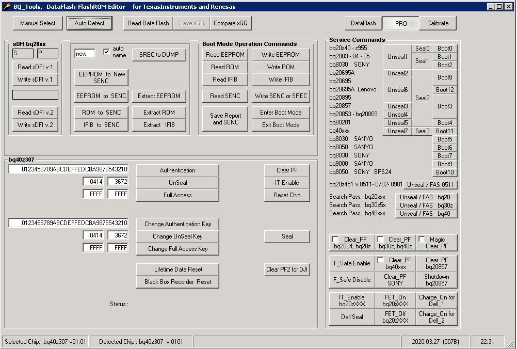This screenshot has width=517, height=349.
Task: Check the Magic Clear_PF checkbox
Action: click(422, 239)
